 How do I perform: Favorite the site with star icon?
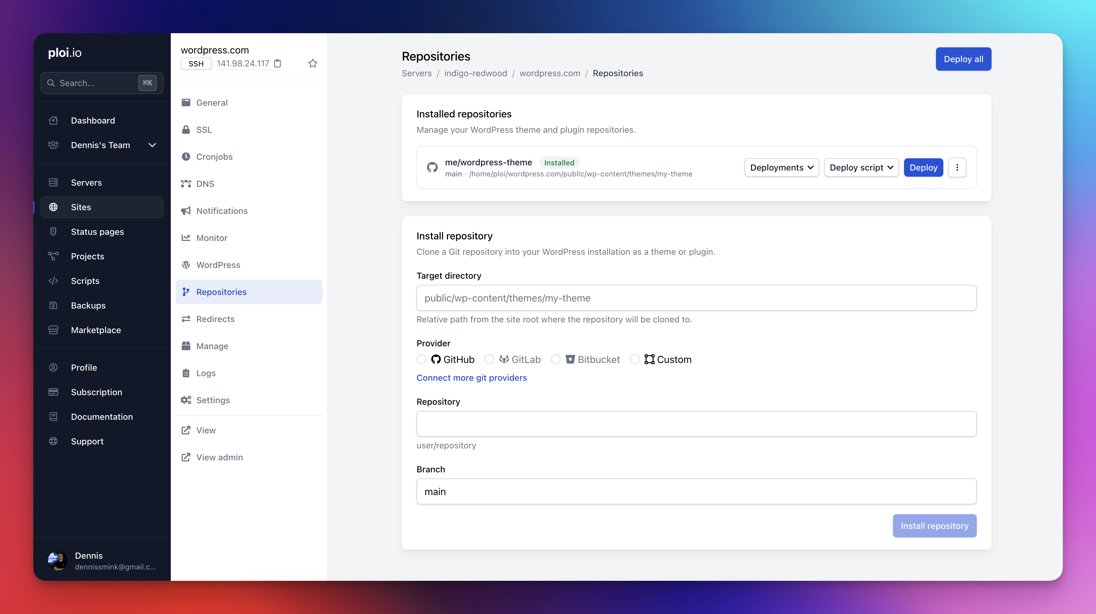tap(313, 63)
